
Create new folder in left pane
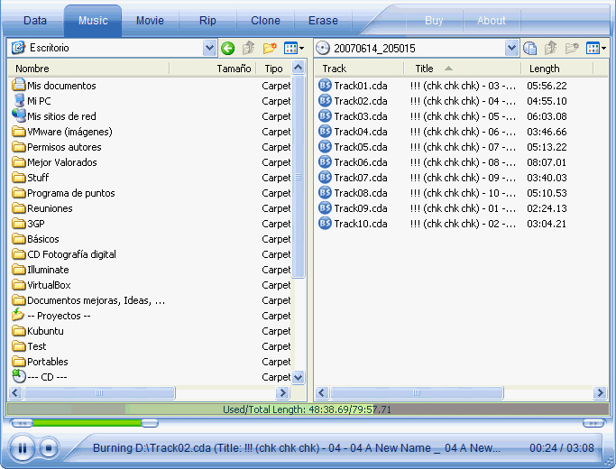coord(270,49)
